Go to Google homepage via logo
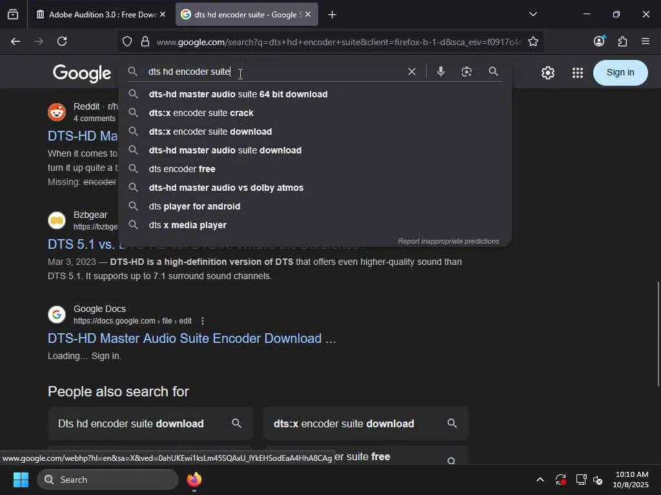This screenshot has width=661, height=495. 82,73
